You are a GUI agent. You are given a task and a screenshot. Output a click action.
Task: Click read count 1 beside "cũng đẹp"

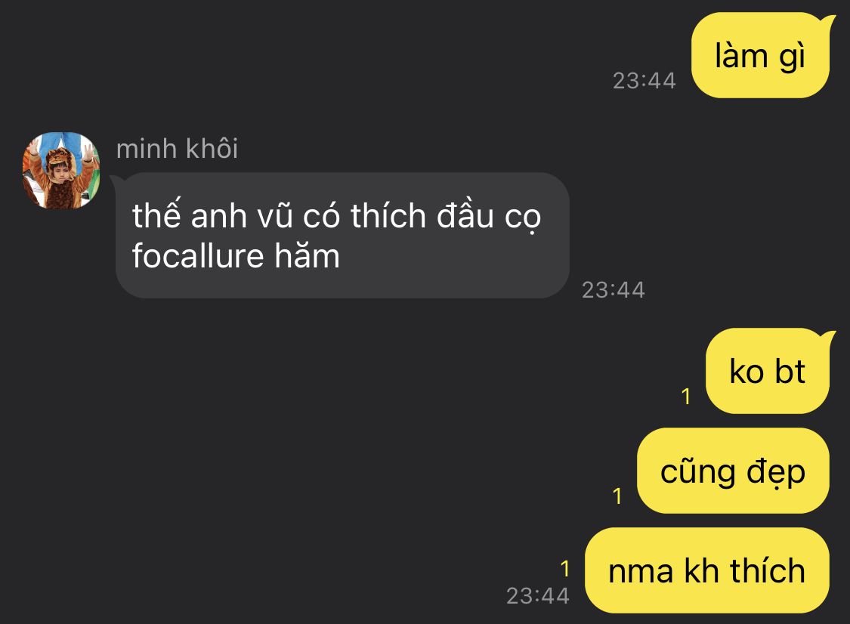pos(617,496)
